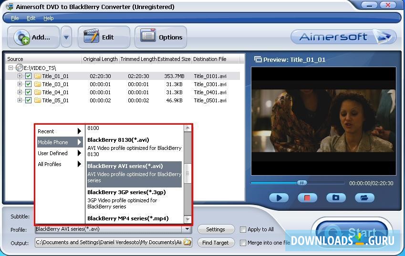Open the Profile combo box dropdown arrow
This screenshot has width=405, height=256.
tap(187, 229)
